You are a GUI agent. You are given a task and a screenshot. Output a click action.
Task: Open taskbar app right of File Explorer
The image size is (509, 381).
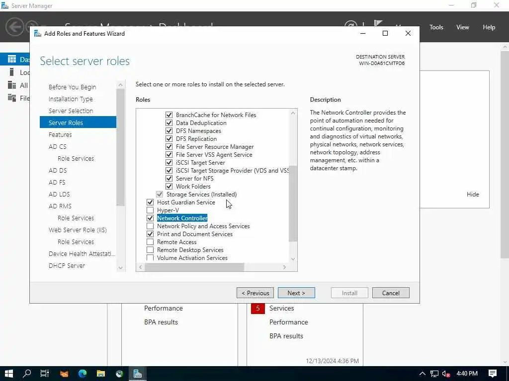[119, 374]
